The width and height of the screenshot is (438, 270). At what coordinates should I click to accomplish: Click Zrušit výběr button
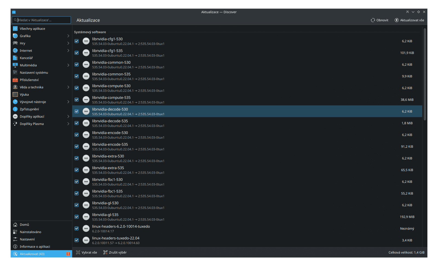(x=115, y=253)
